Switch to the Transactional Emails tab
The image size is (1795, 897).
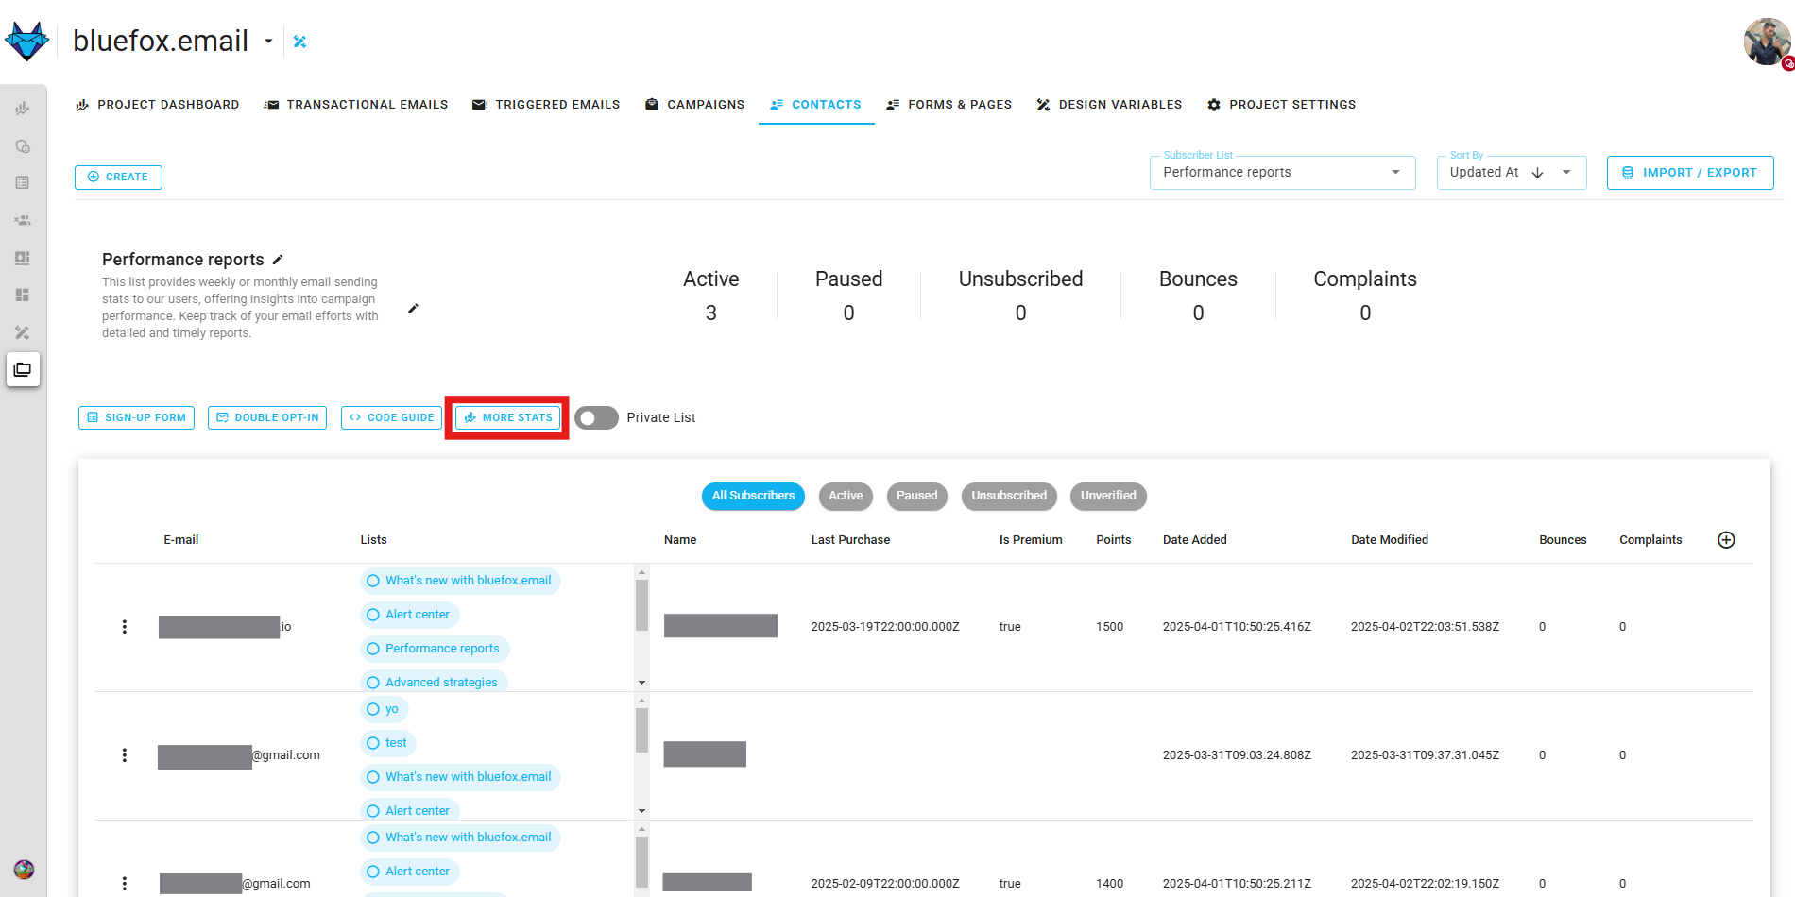tap(356, 105)
